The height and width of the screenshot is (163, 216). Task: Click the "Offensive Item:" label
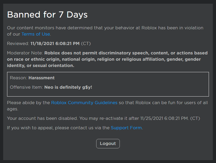point(26,87)
